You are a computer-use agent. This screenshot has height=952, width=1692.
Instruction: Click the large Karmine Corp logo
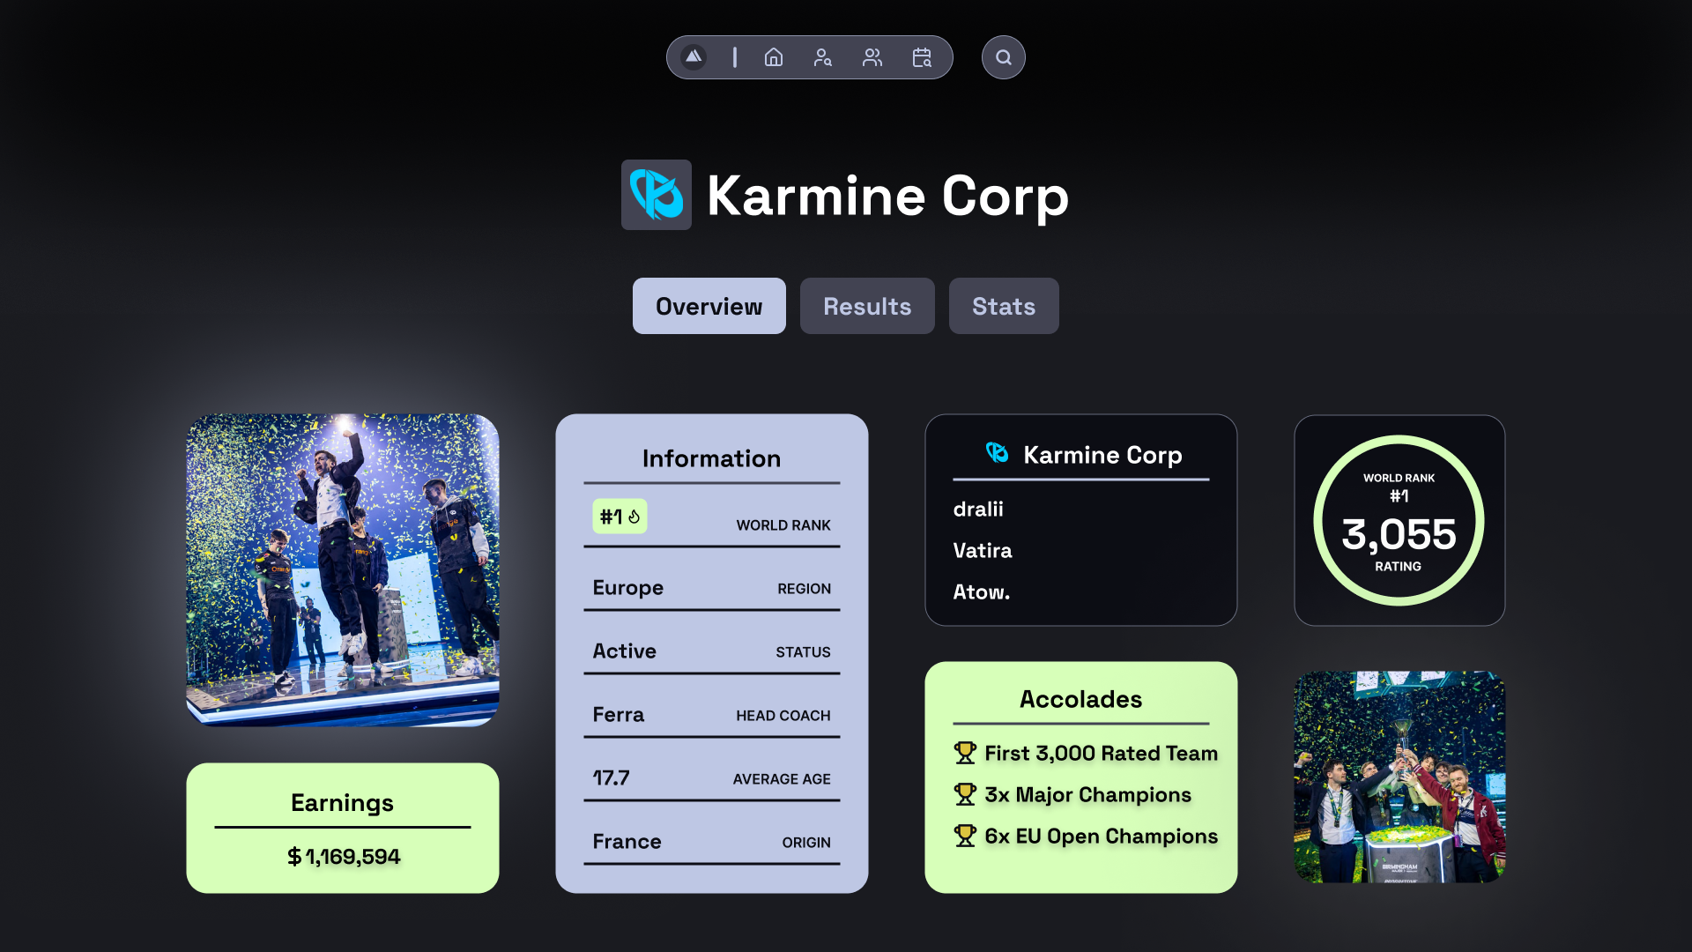tap(657, 195)
